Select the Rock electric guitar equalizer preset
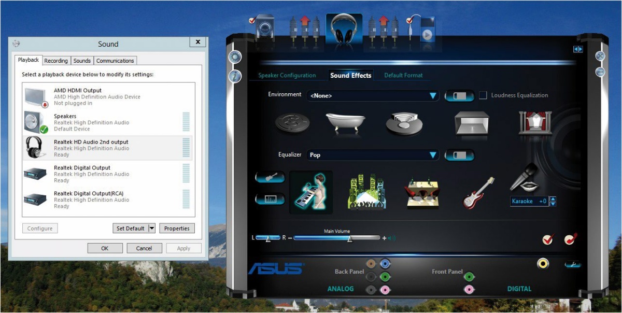622x313 pixels. pyautogui.click(x=478, y=193)
